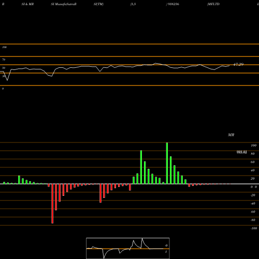Viewport: 259px width, 259px height.
Task: Click the '(5,5' parameter text in header
Action: coord(133,4)
